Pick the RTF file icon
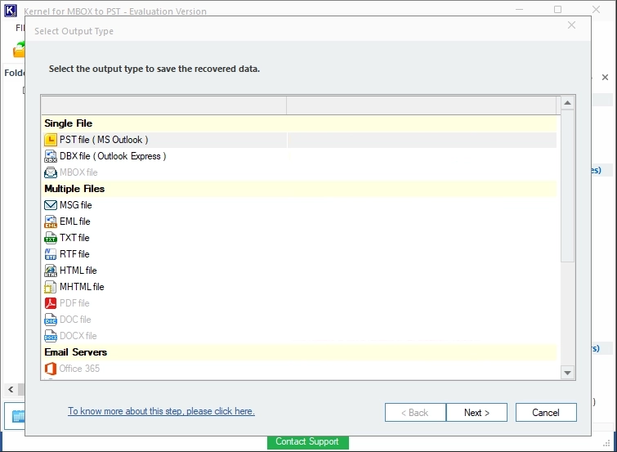 click(x=51, y=254)
